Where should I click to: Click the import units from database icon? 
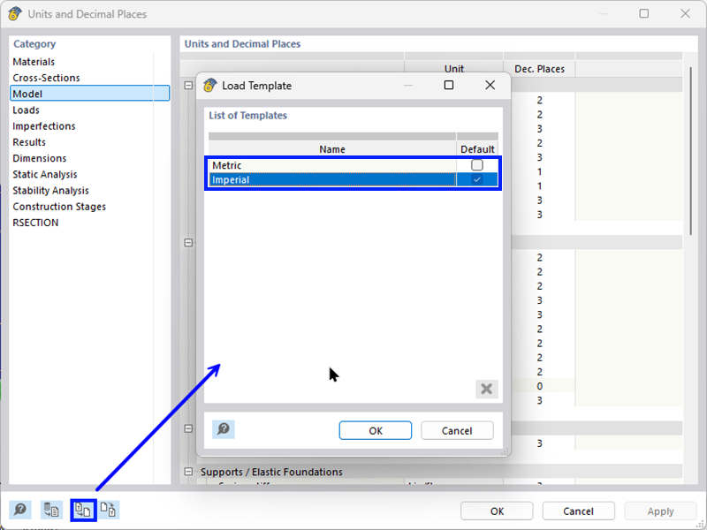50,510
